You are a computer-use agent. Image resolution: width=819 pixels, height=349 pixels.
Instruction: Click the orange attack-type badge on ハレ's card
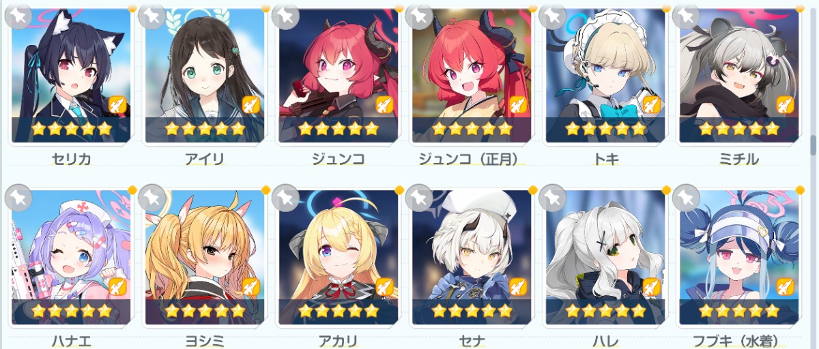pos(652,287)
